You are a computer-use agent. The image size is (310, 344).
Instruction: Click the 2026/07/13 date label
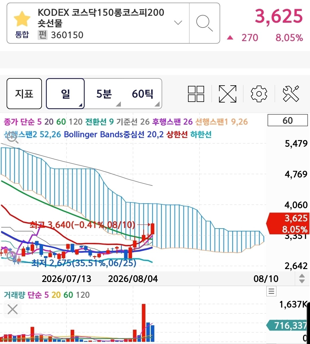(x=66, y=279)
